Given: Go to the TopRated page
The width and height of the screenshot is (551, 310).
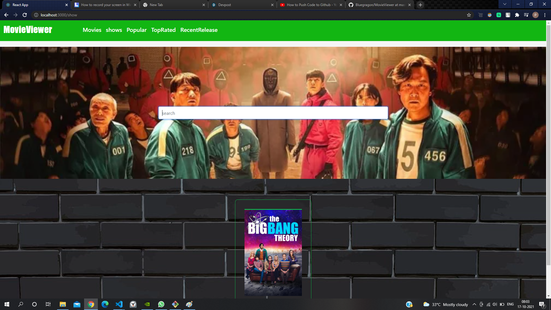Looking at the screenshot, I should click(163, 30).
